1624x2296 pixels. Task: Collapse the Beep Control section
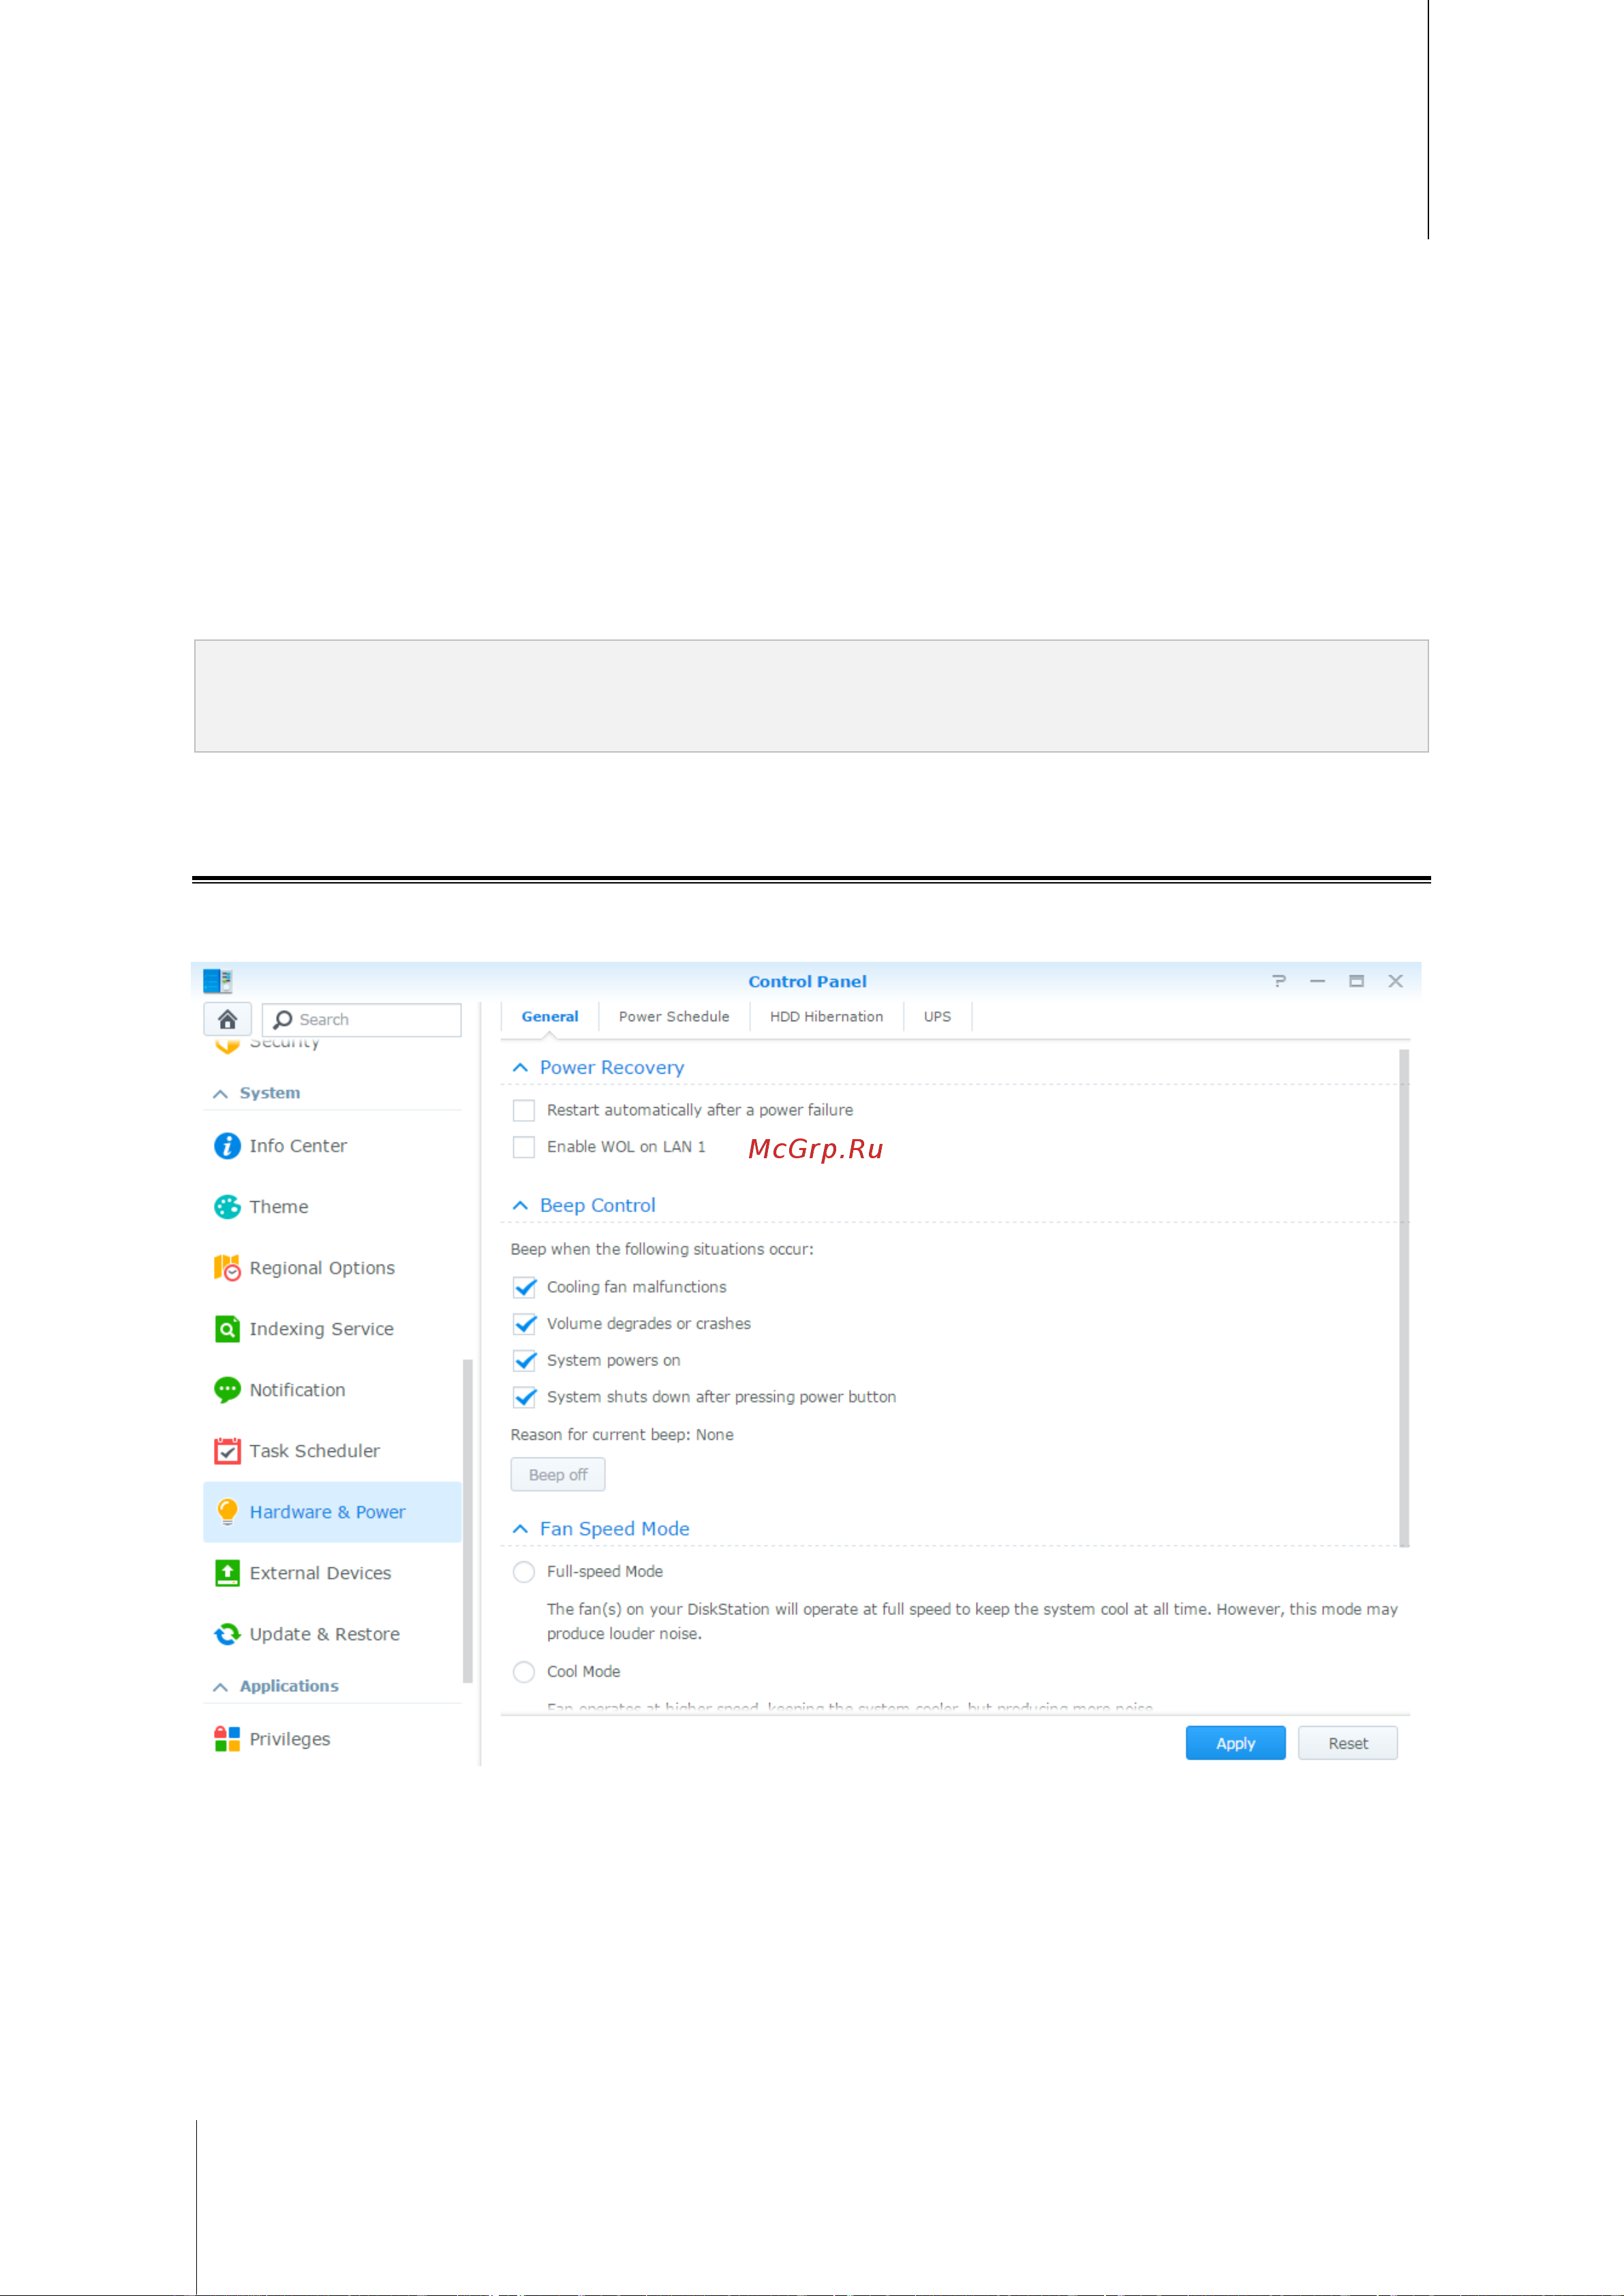520,1205
